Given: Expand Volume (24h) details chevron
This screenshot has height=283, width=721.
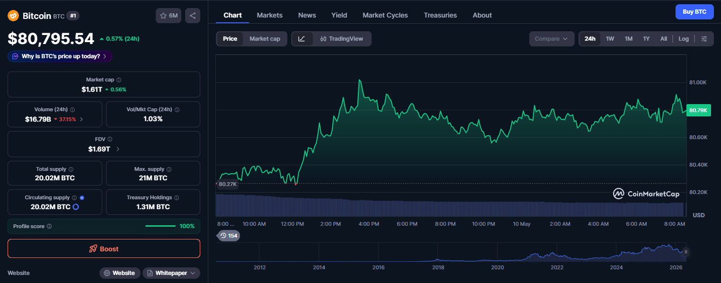Looking at the screenshot, I should [x=81, y=119].
